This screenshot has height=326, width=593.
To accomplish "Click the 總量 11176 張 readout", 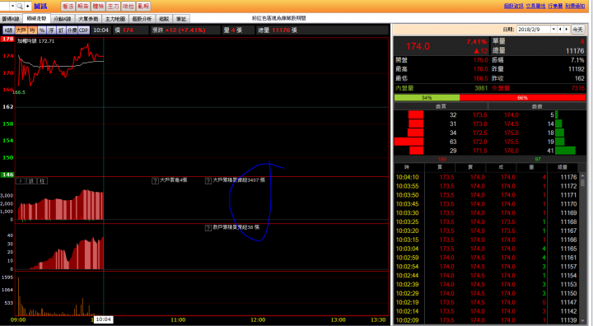I will (x=278, y=30).
